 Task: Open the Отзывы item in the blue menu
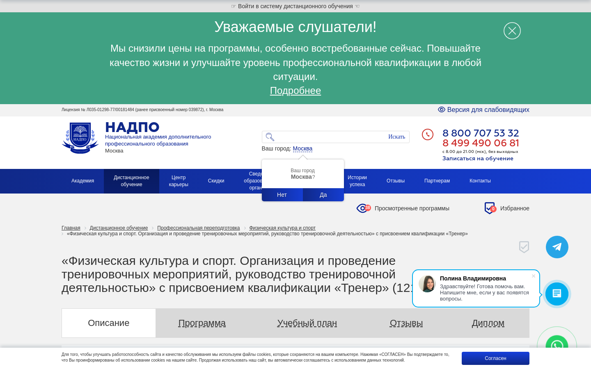[396, 181]
